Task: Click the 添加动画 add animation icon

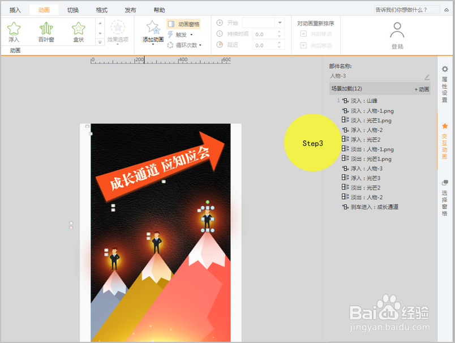Action: point(153,28)
